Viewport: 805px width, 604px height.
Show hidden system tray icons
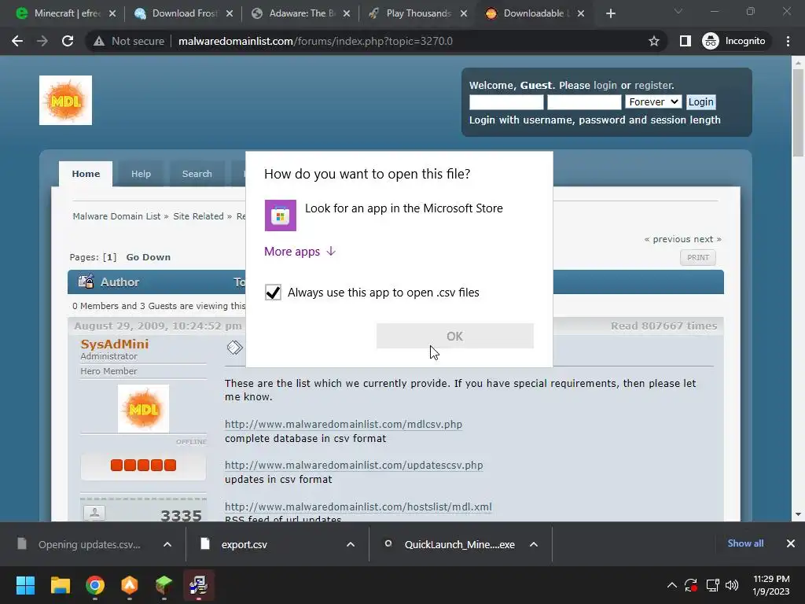(x=671, y=585)
